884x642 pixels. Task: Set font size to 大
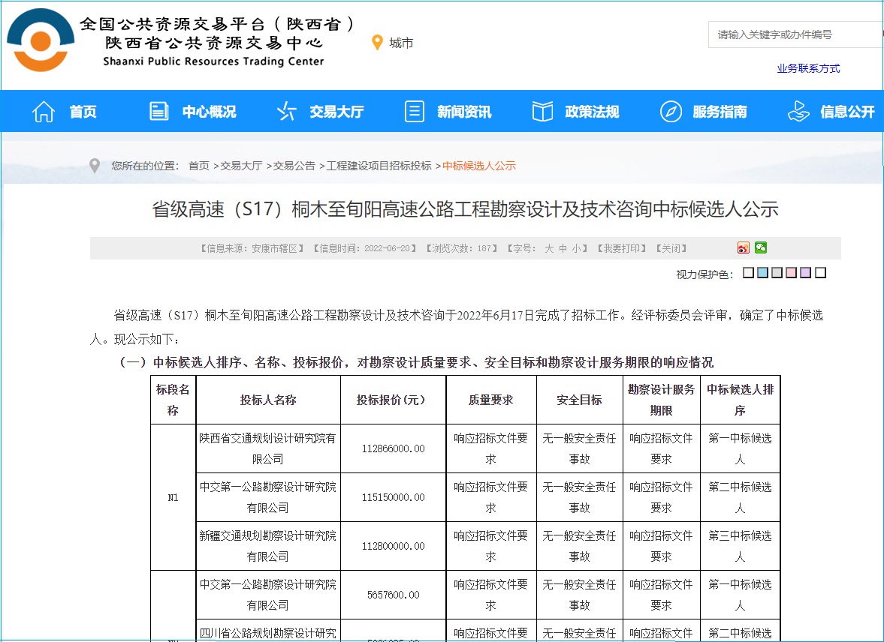point(549,248)
